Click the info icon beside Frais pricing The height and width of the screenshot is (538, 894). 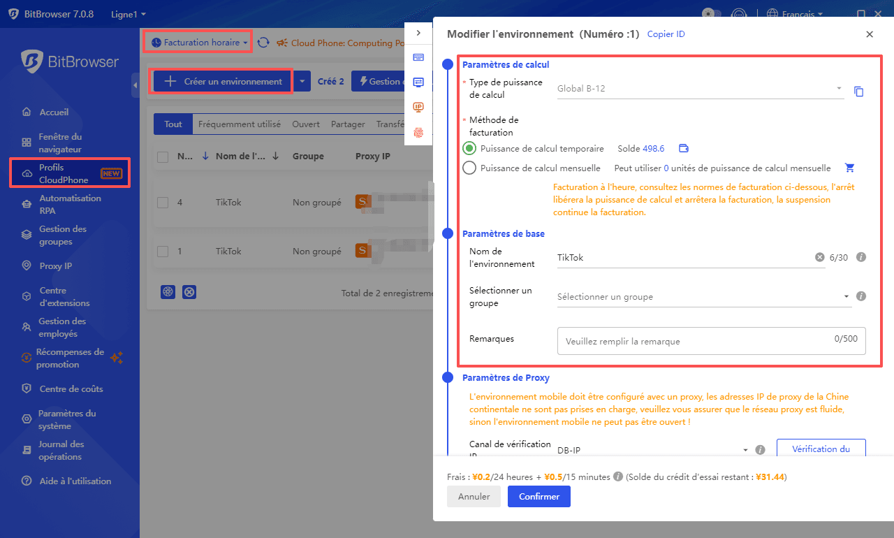click(x=617, y=477)
